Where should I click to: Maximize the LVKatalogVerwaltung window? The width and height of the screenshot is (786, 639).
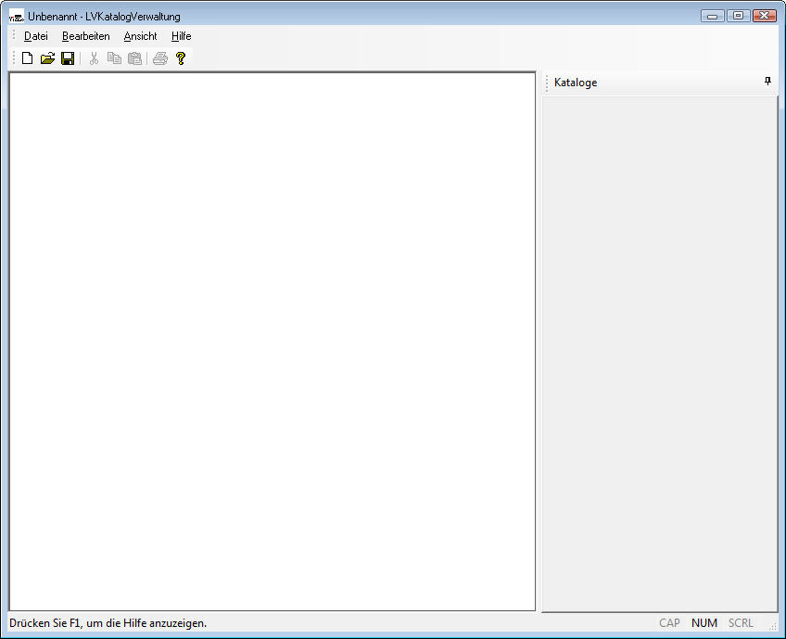(739, 16)
